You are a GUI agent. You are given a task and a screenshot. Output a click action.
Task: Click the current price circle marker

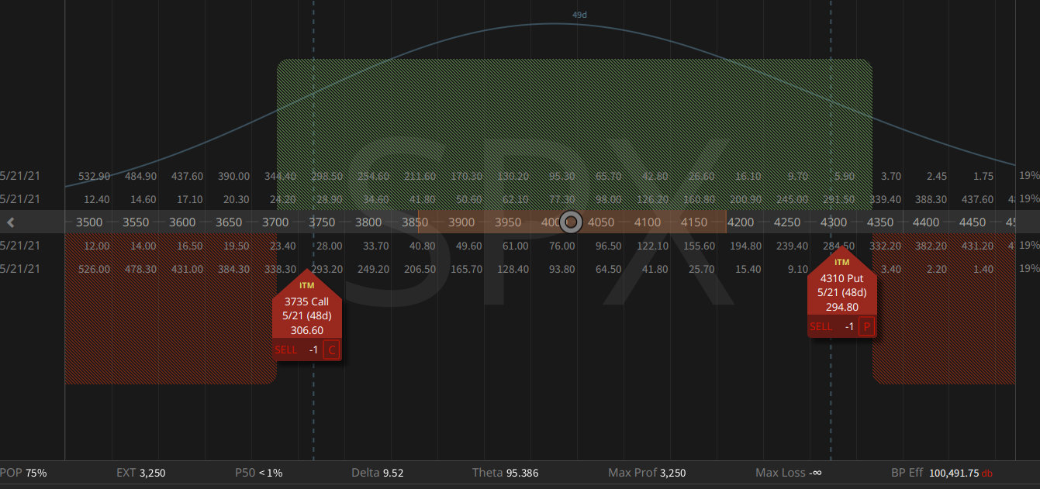pos(571,222)
